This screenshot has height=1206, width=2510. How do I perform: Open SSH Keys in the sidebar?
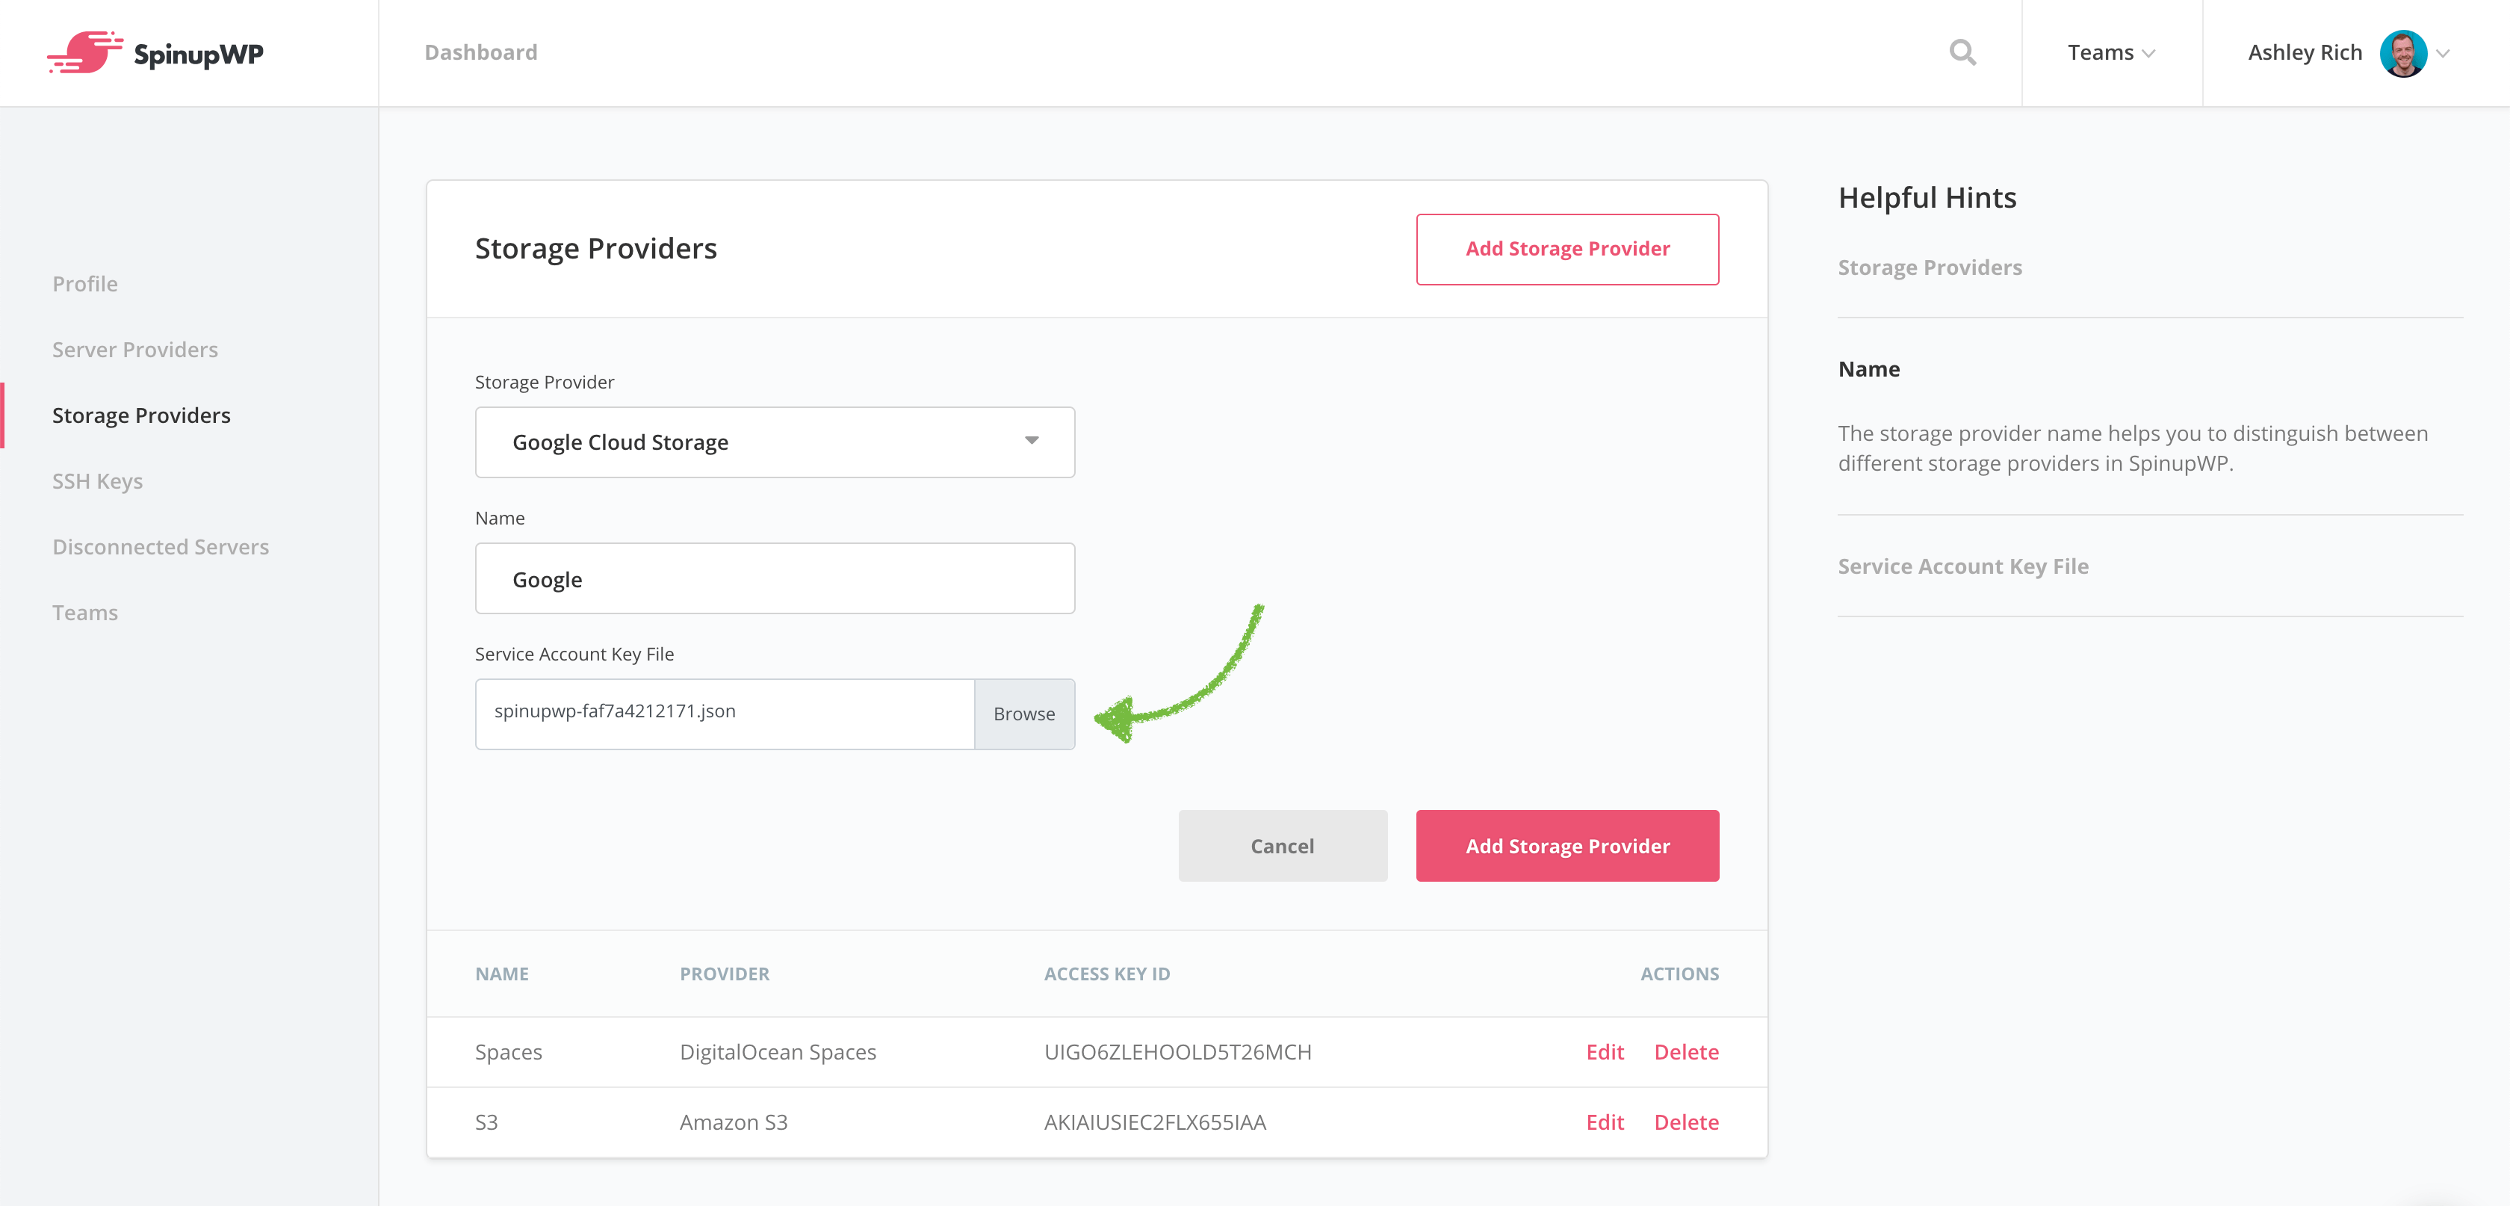(x=97, y=480)
